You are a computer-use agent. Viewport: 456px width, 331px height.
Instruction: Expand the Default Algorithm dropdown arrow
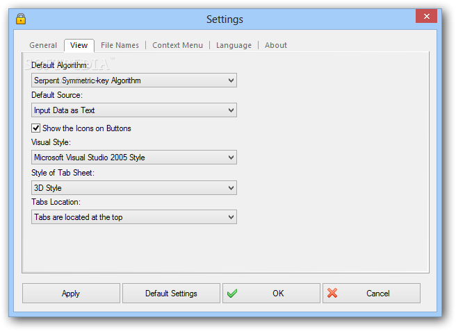(x=231, y=80)
